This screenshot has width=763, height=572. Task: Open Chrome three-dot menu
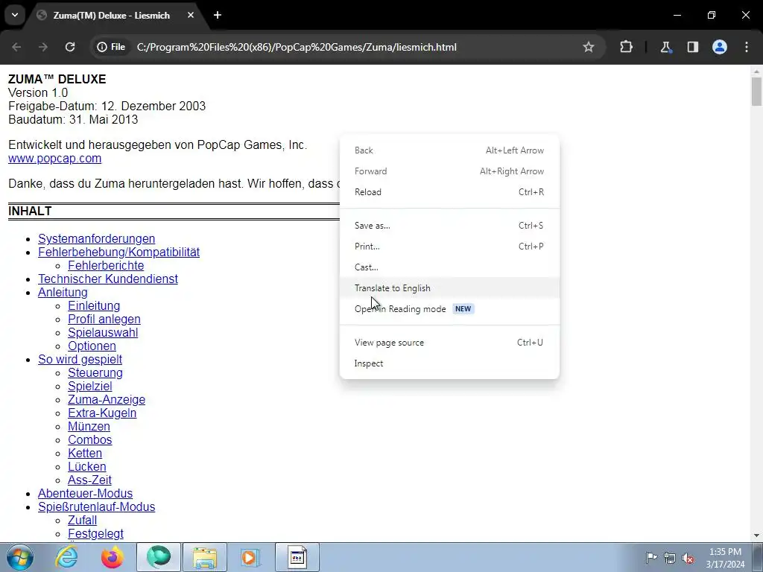pos(747,47)
